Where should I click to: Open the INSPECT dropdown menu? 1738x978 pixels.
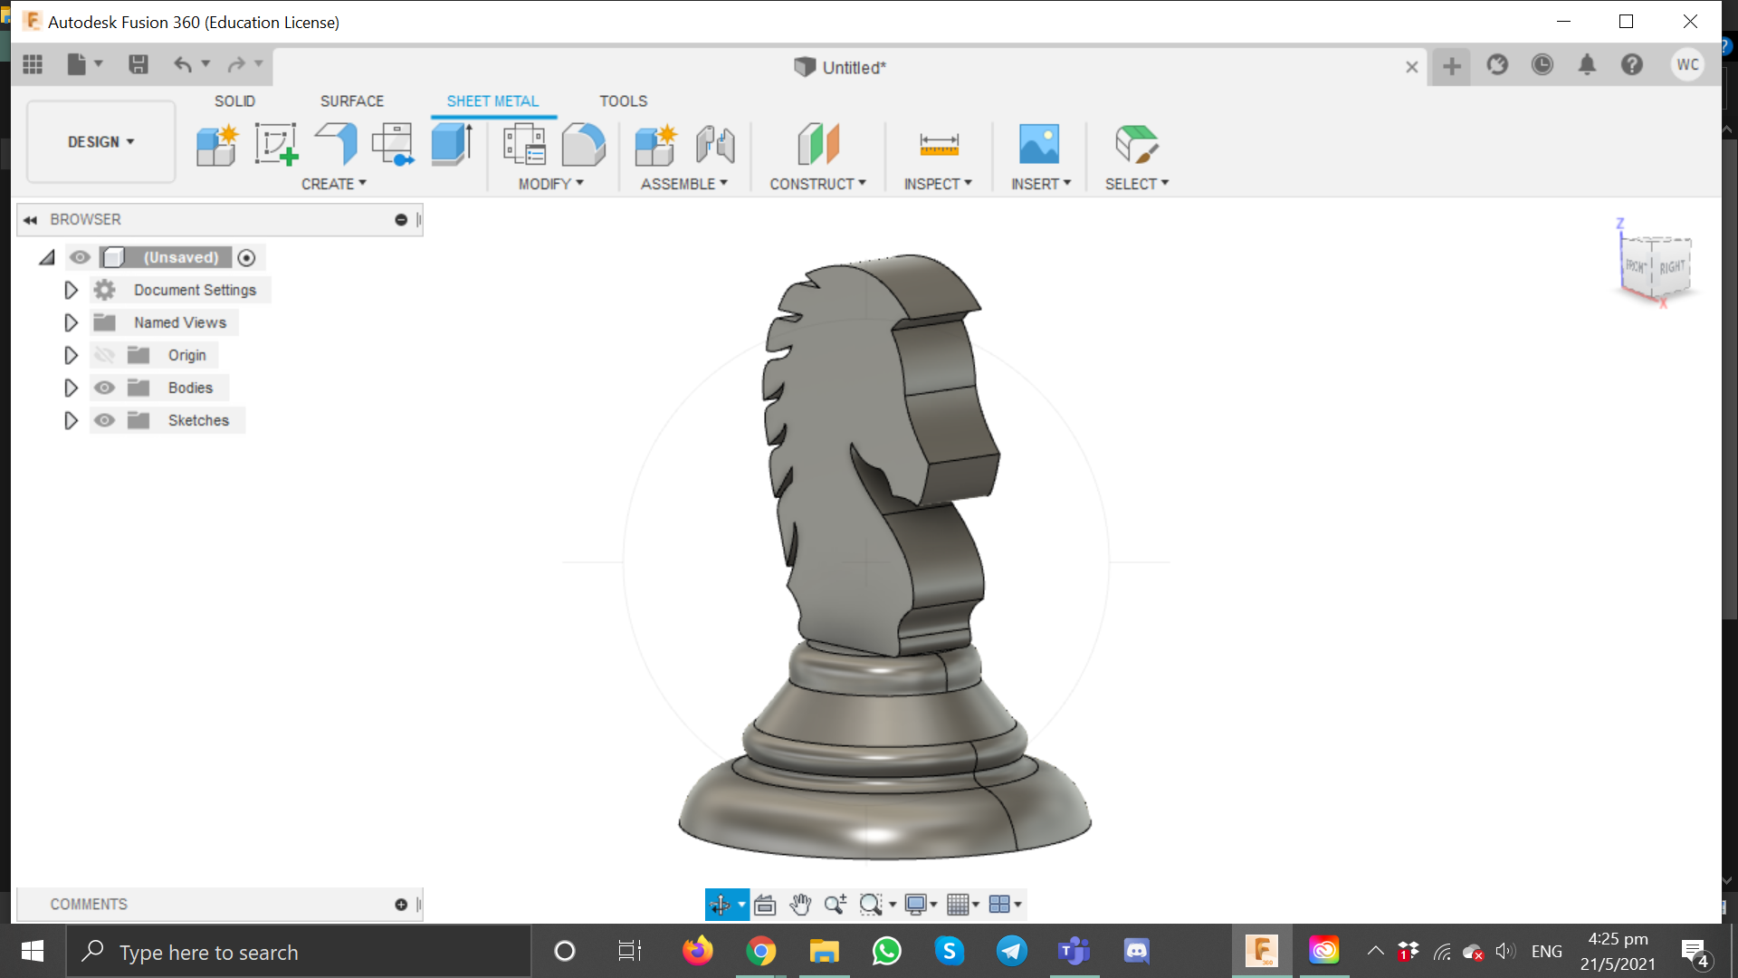(x=939, y=184)
